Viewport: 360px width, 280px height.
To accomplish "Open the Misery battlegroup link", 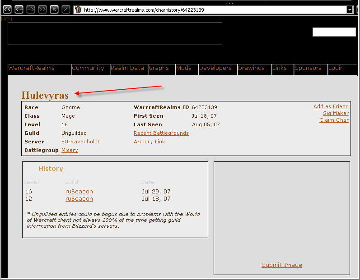I will click(70, 150).
